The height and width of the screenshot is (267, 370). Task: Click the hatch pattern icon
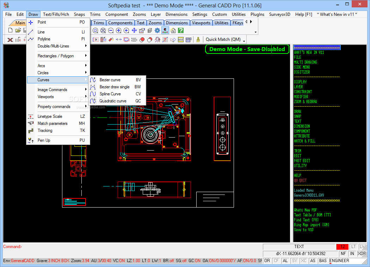click(x=188, y=40)
